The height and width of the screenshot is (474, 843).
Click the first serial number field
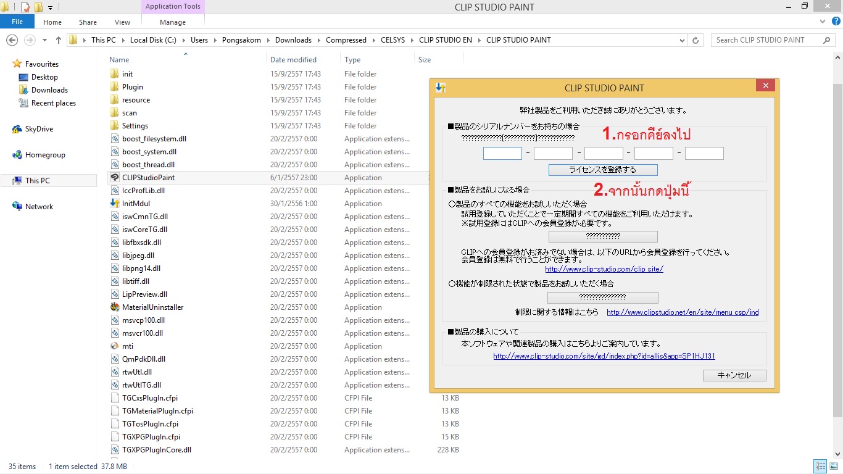(x=502, y=153)
